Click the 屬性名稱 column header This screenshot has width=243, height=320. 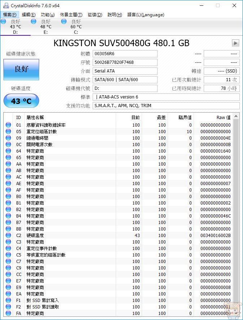[x=70, y=118]
